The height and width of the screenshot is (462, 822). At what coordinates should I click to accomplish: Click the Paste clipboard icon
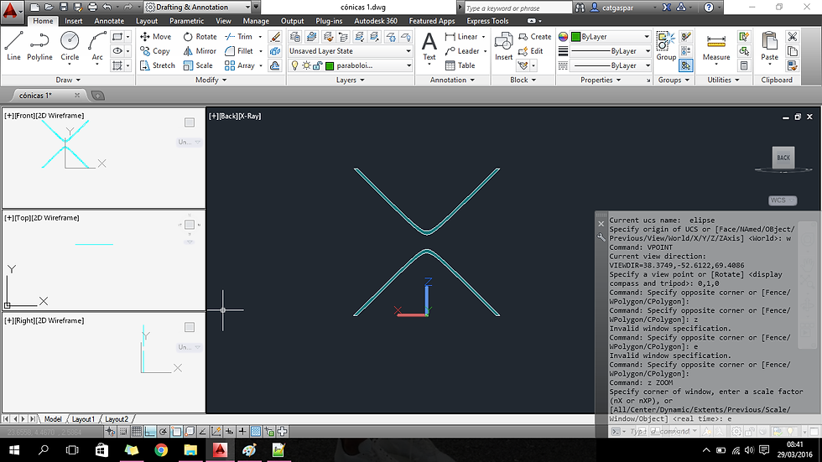(x=770, y=46)
